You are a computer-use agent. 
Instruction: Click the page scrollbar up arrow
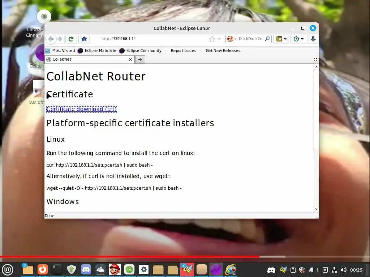[x=317, y=67]
